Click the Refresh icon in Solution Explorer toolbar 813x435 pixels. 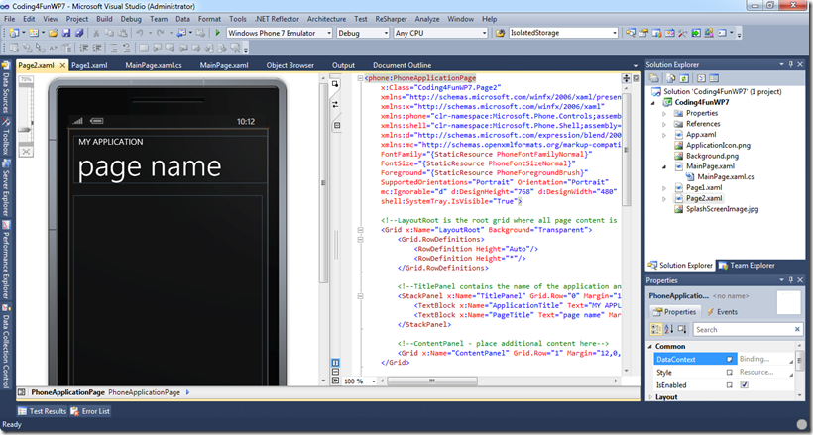[684, 78]
